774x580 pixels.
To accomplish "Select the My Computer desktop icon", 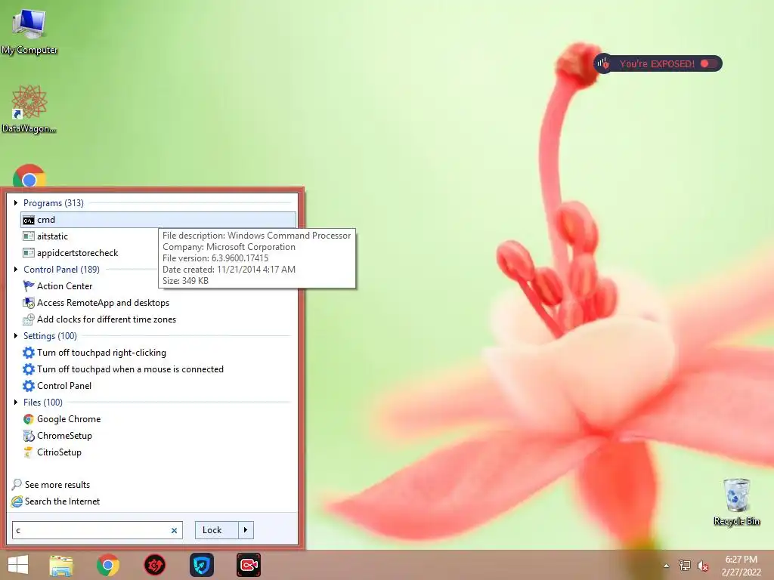I will coord(29,32).
